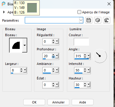
Task: Click the light angle dial control
Action: pyautogui.click(x=100, y=56)
